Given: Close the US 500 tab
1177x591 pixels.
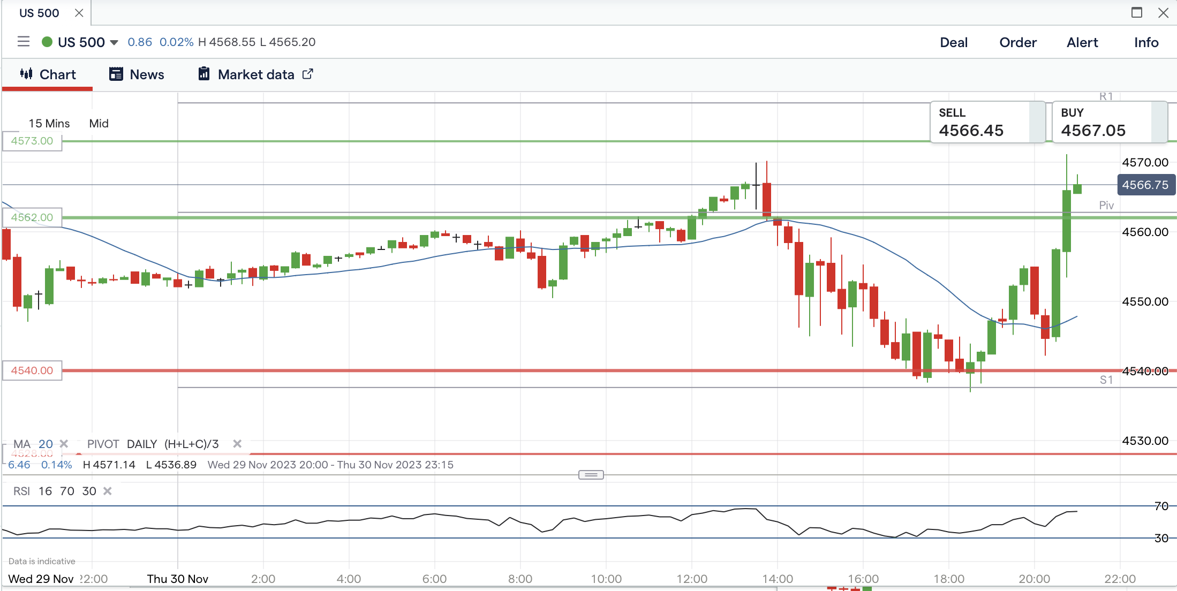Looking at the screenshot, I should coord(79,13).
